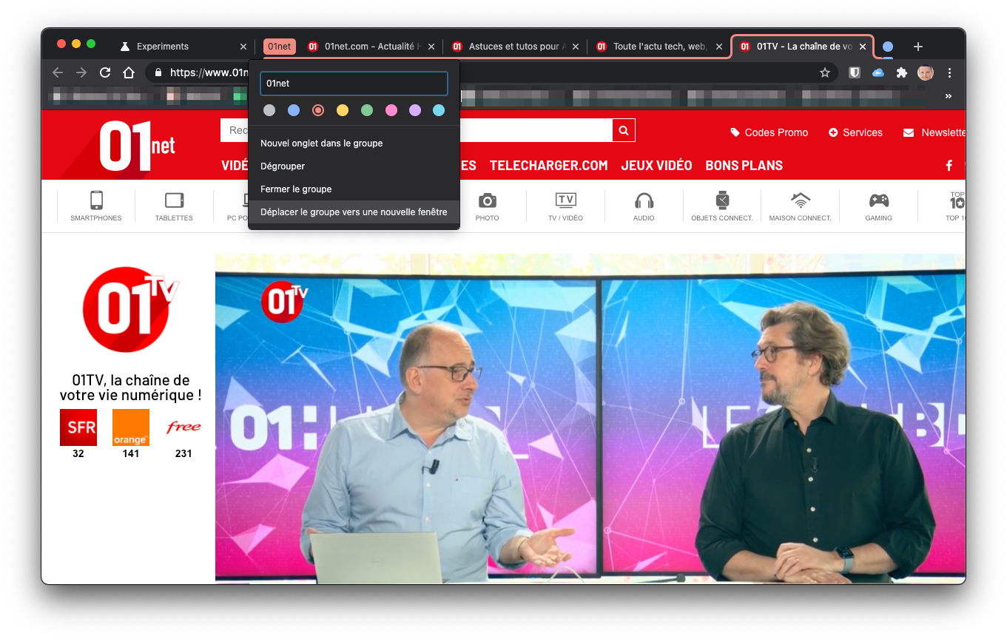Click the blue tab group dot
This screenshot has width=1007, height=639.
coord(888,47)
